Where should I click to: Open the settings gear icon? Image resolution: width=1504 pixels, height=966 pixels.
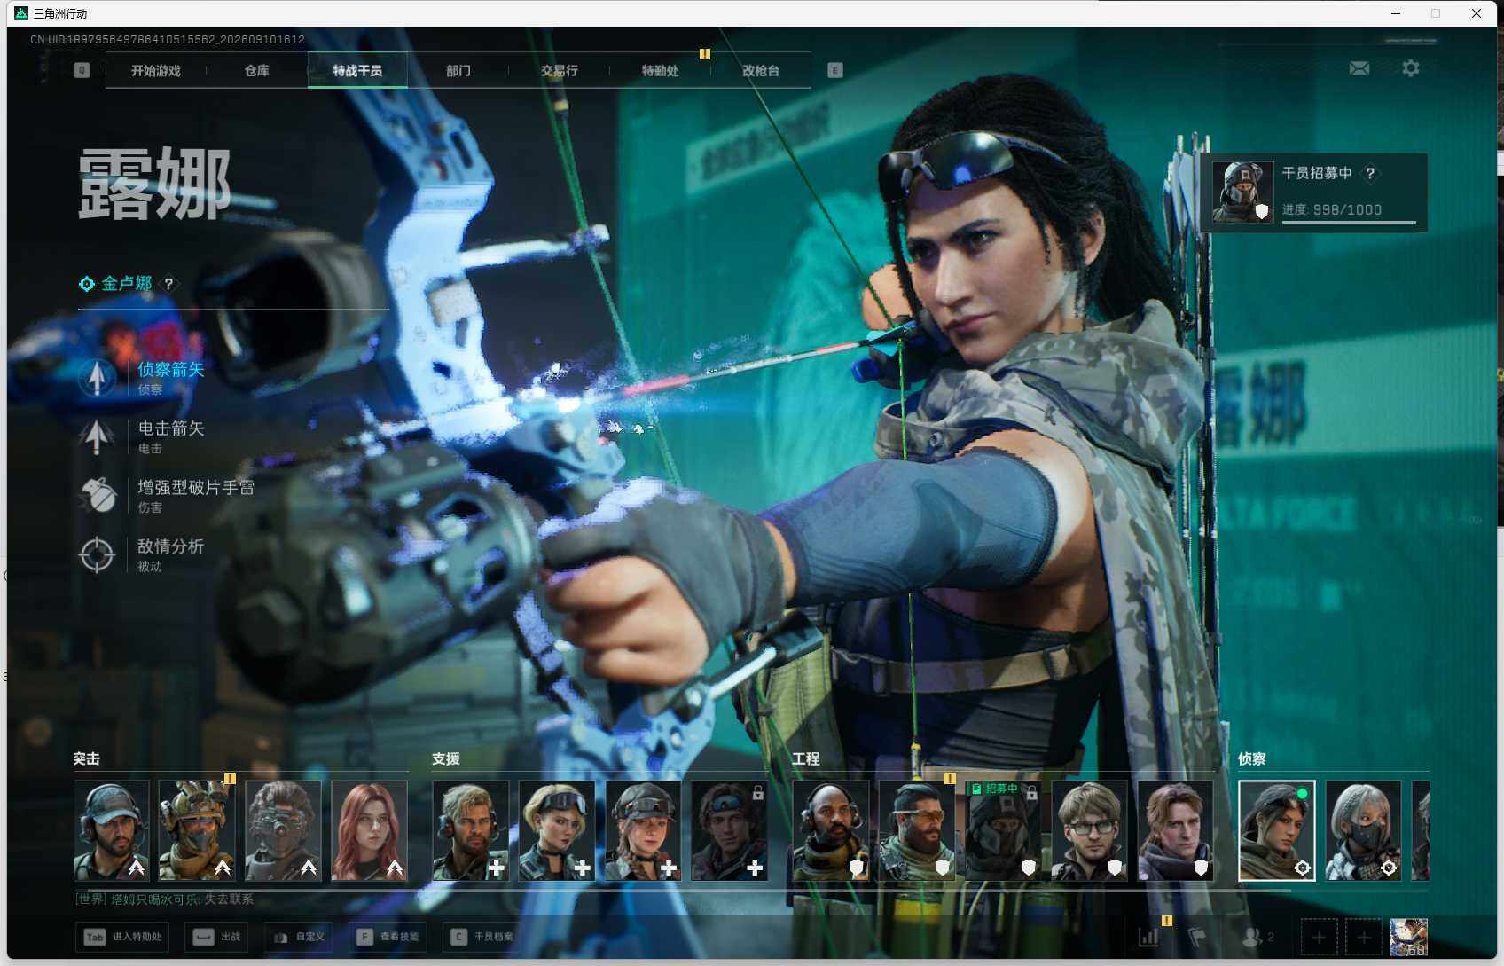coord(1410,68)
